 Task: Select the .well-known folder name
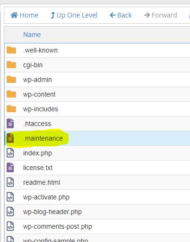coord(40,50)
